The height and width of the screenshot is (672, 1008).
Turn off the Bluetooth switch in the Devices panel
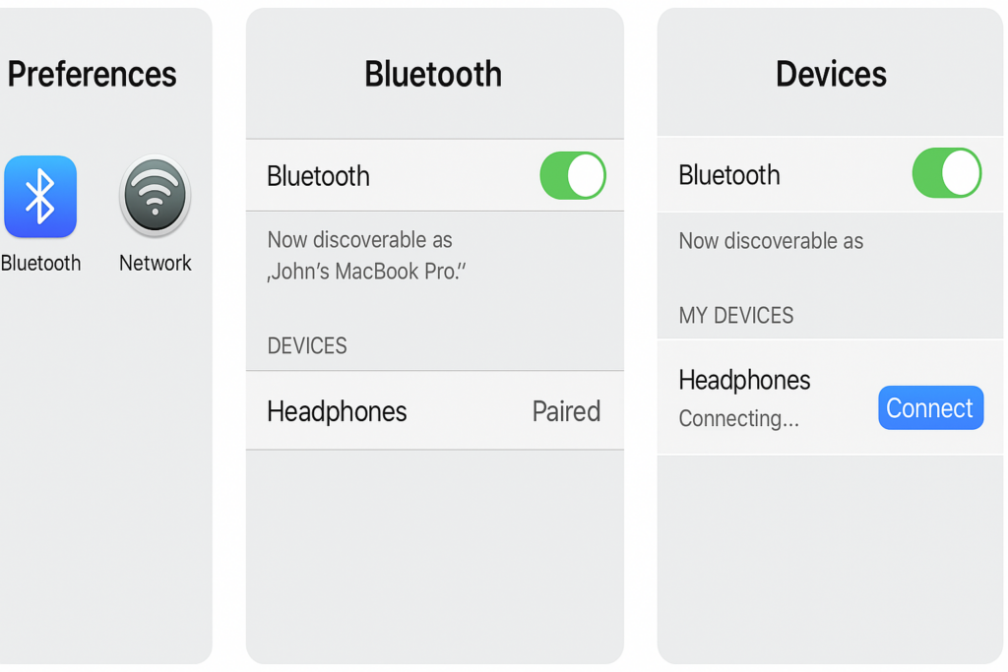pyautogui.click(x=947, y=174)
